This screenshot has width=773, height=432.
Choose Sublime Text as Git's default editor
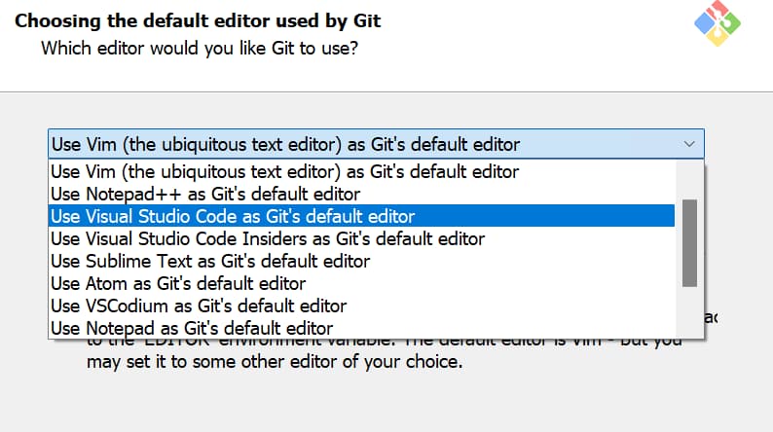point(210,261)
